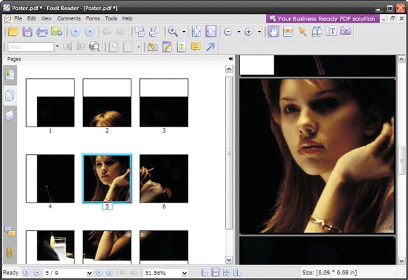
Task: Click the Print icon
Action: [42, 32]
